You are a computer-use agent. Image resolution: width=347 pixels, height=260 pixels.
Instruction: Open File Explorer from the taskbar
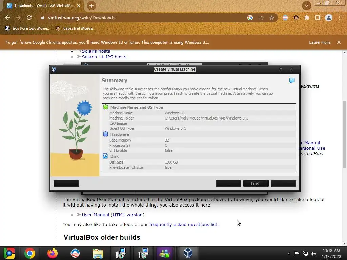pyautogui.click(x=98, y=253)
